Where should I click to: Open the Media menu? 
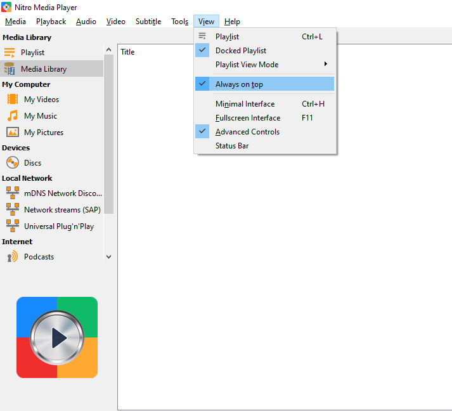[15, 22]
